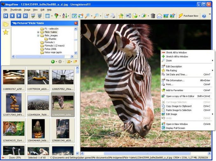Choose Copy Image to Clipboard
The image size is (216, 161).
(x=179, y=106)
